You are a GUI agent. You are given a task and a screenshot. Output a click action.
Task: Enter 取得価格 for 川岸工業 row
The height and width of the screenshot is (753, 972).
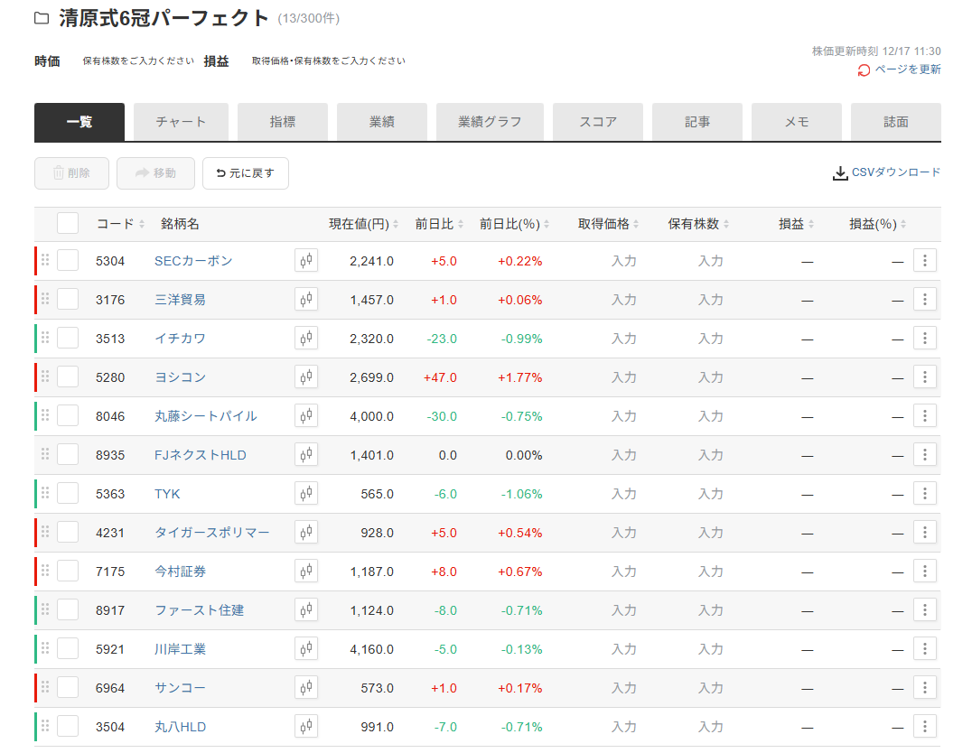tap(623, 649)
